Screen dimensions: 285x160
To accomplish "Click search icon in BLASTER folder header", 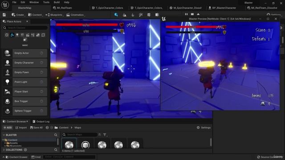I will [56, 135].
